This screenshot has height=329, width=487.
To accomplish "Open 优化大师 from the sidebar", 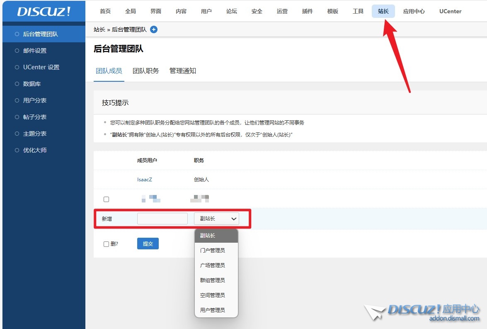I will 35,150.
